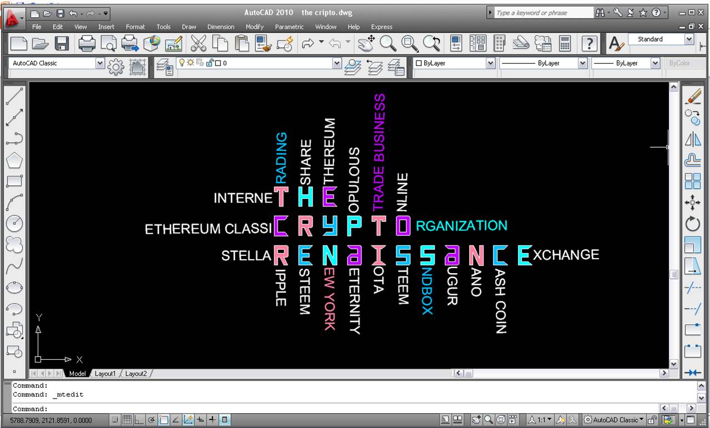Open the AutoCAD application menu button
Viewport: 710px width, 428px height.
13,19
